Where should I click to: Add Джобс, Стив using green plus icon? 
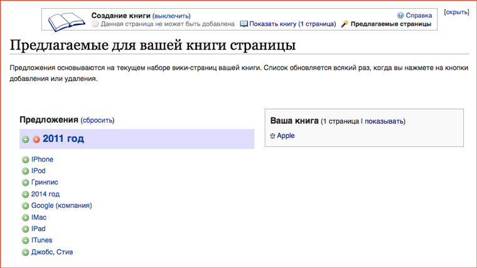pyautogui.click(x=26, y=252)
